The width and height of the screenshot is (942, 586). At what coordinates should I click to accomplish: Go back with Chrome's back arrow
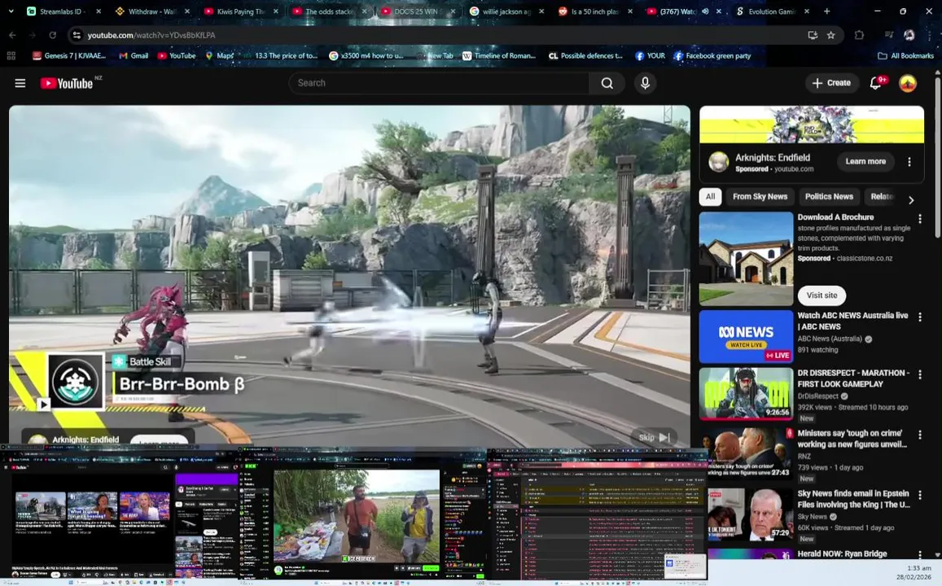12,35
